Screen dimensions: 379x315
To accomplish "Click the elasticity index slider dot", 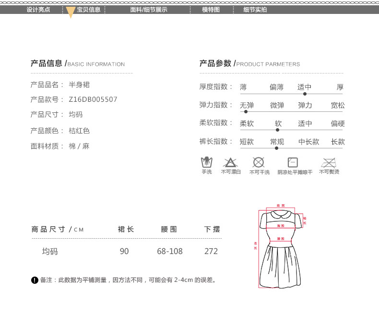I will (x=246, y=111).
